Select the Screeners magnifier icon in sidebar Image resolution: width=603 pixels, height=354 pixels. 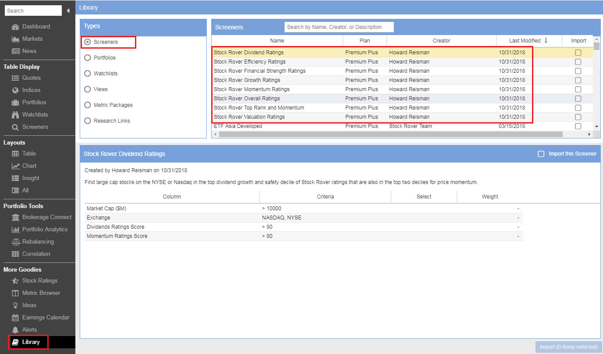click(15, 127)
